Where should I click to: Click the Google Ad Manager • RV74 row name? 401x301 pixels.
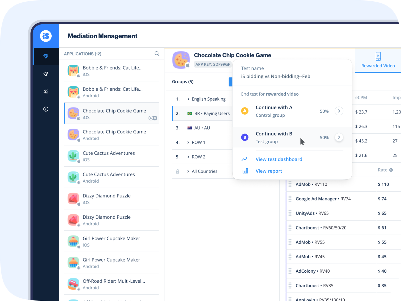coord(323,199)
